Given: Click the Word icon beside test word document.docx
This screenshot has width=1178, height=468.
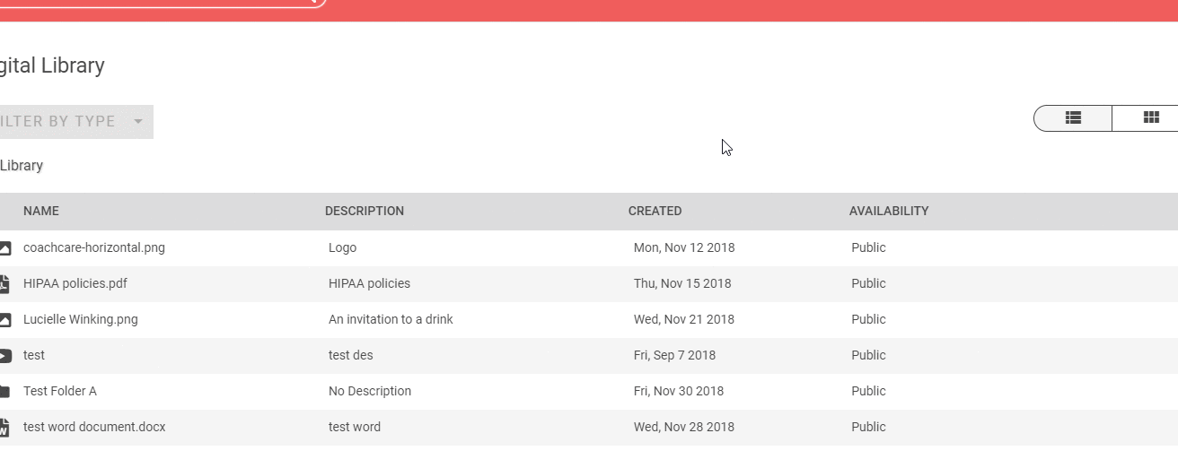Looking at the screenshot, I should (4, 428).
